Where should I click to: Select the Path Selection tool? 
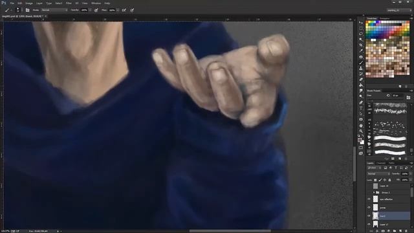[361, 114]
